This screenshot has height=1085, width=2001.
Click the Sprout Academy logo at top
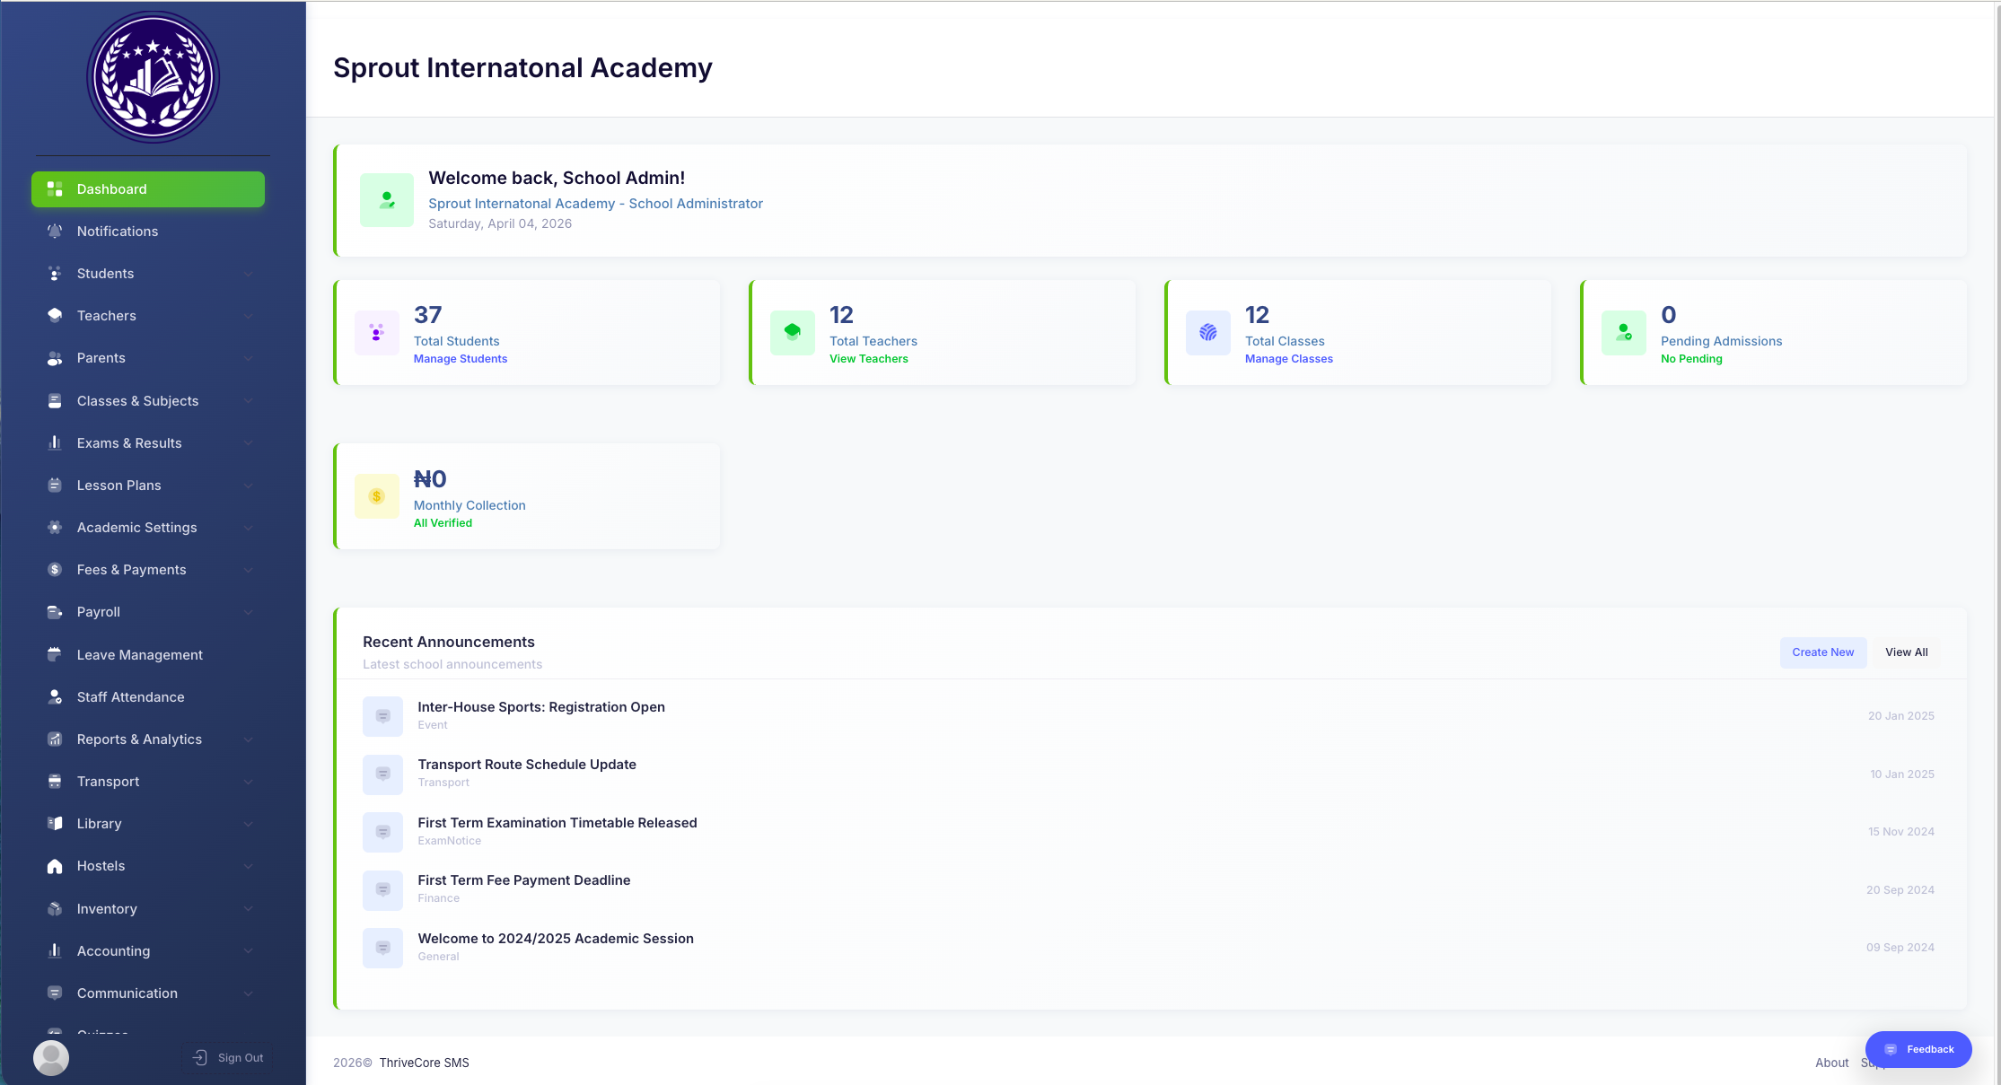[153, 76]
